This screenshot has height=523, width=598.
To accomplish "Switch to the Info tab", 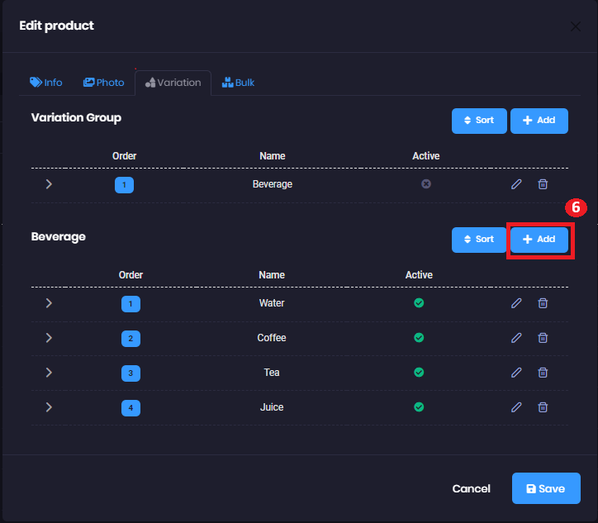I will point(45,83).
